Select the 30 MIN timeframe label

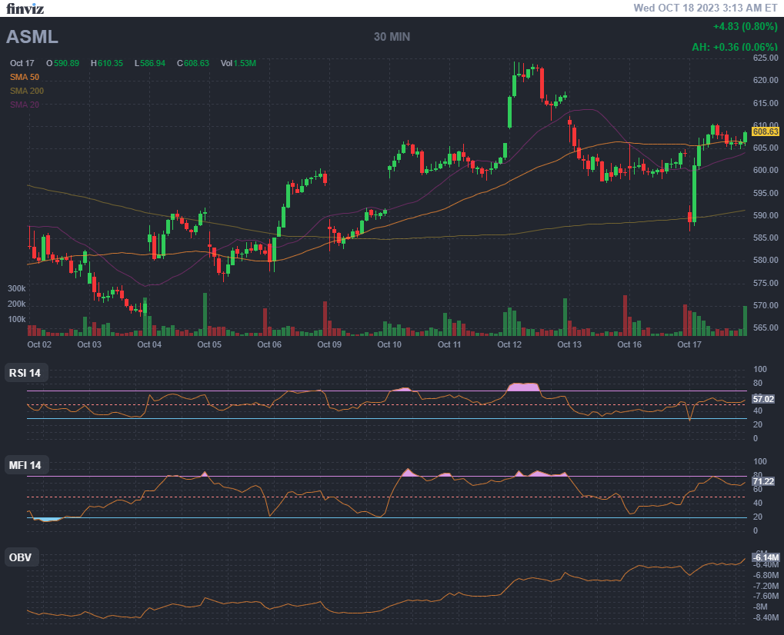[392, 37]
